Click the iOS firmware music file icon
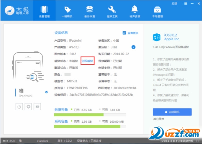 pos(156,37)
